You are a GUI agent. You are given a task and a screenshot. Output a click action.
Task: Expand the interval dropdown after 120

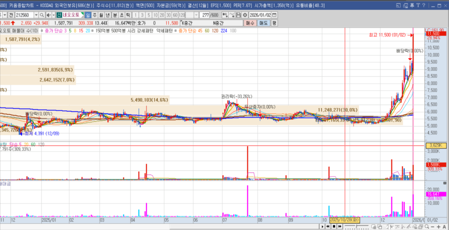tap(196, 14)
